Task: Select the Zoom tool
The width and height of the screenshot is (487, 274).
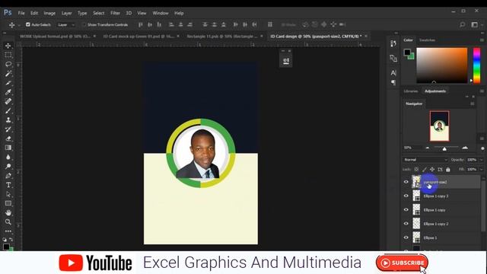Action: (8, 221)
